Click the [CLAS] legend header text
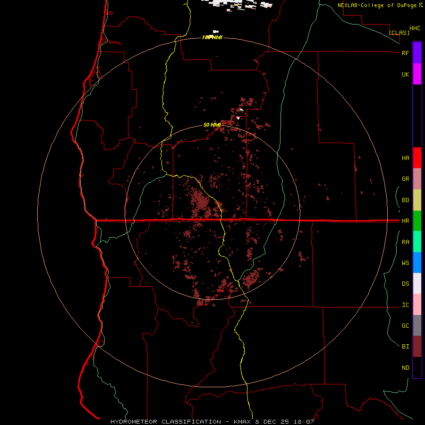Image resolution: width=425 pixels, height=425 pixels. point(399,33)
